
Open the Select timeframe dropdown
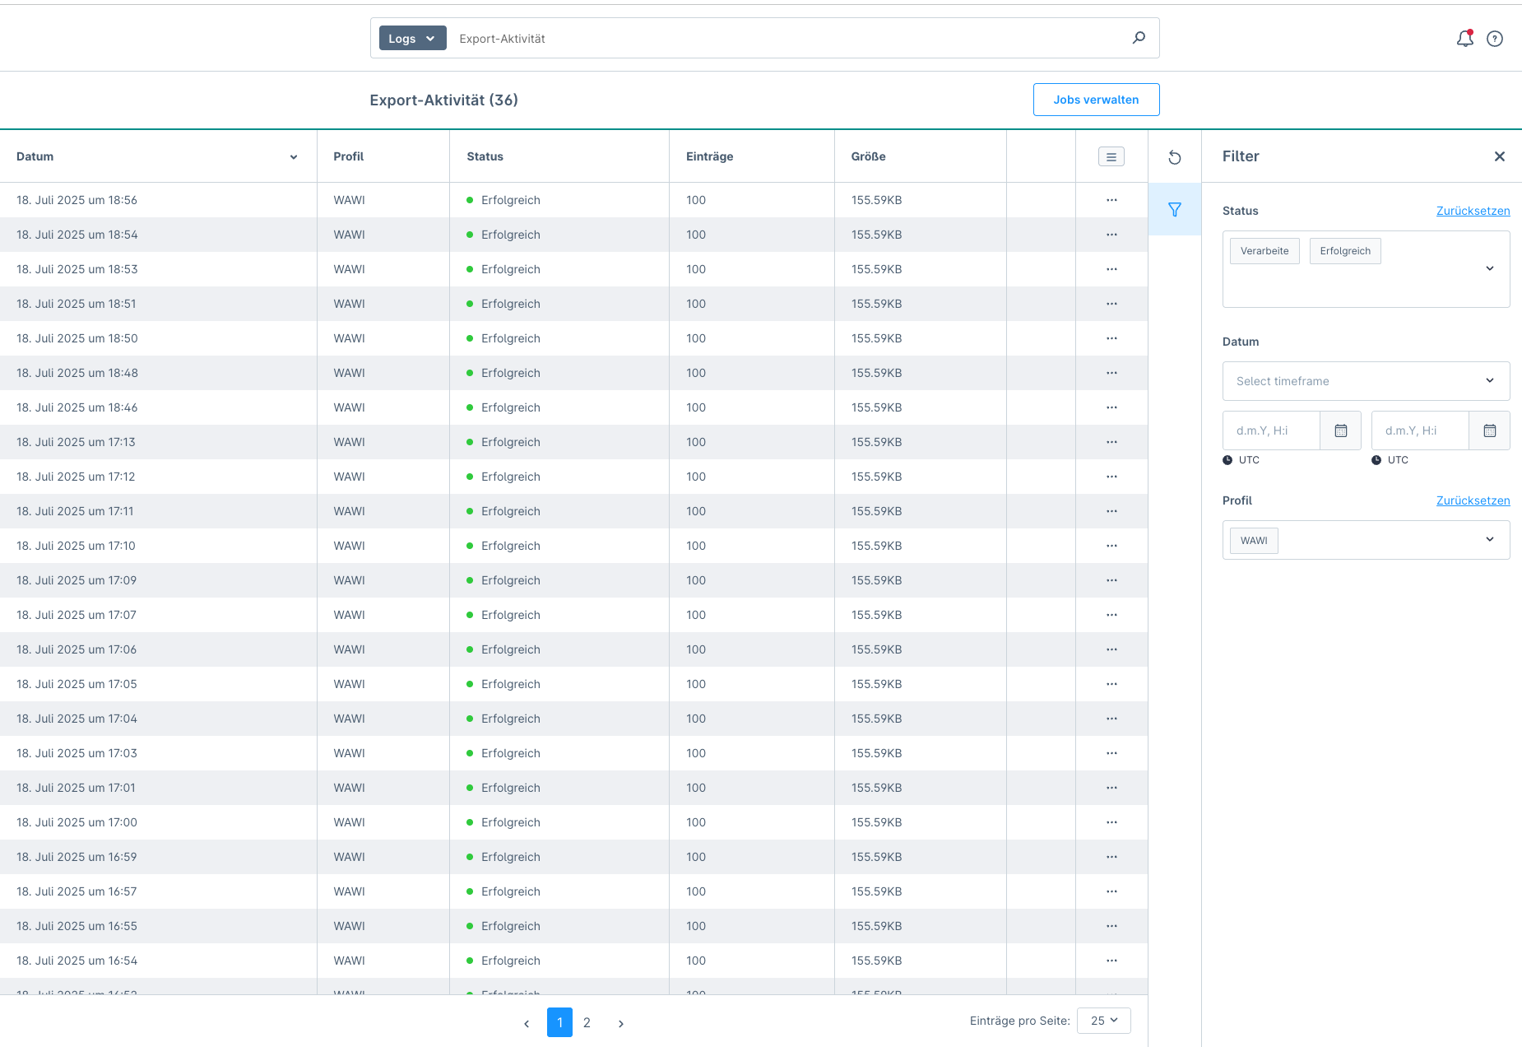pyautogui.click(x=1366, y=381)
